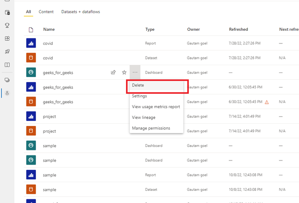Open Deployment pipelines rocket icon
299x203 pixels.
tap(7, 52)
